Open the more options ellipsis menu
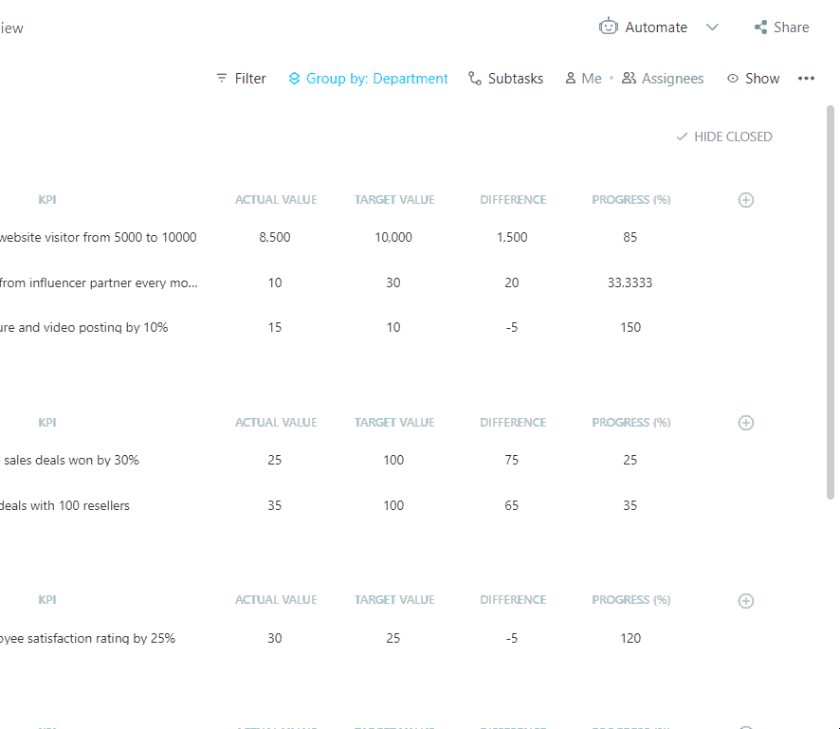The image size is (840, 729). click(806, 79)
